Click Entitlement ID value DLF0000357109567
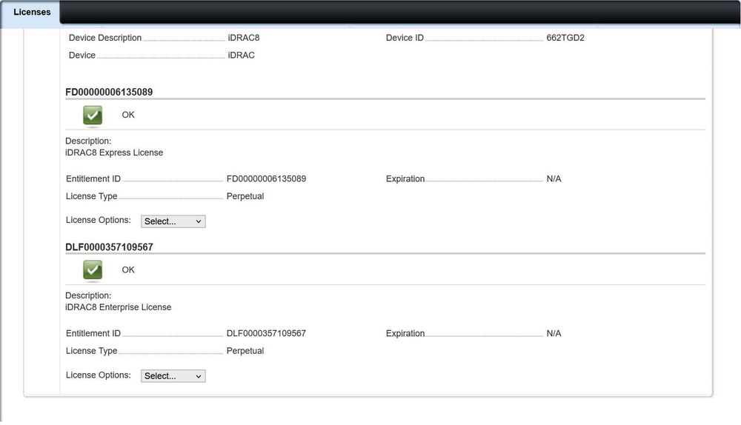Viewport: 741px width, 425px height. [x=266, y=333]
